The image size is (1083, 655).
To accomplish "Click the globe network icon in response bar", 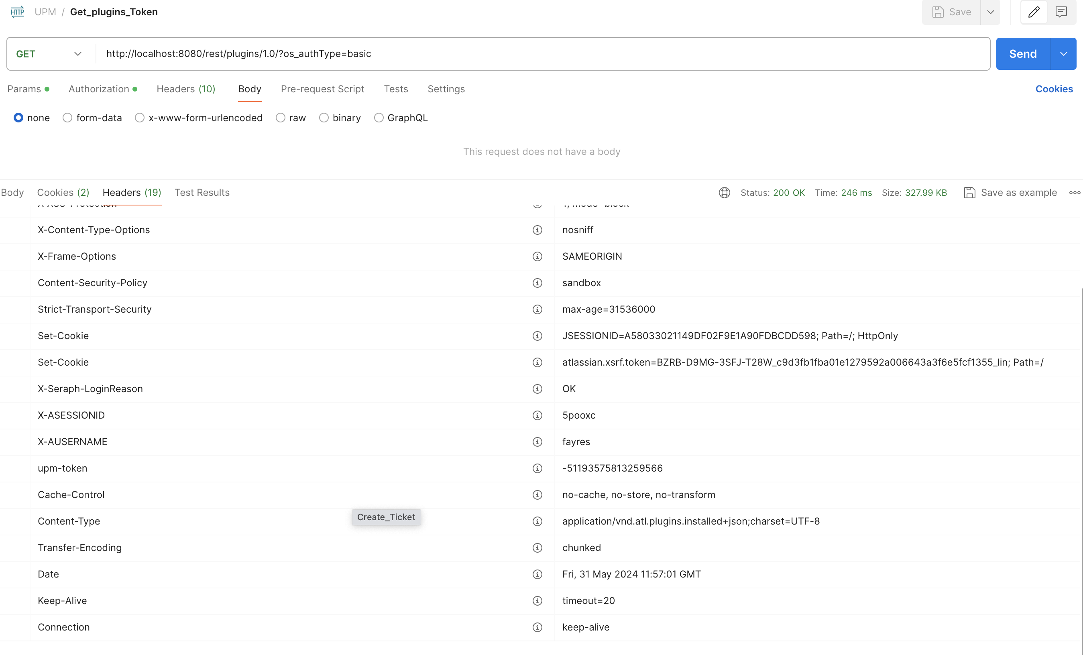I will [x=724, y=193].
